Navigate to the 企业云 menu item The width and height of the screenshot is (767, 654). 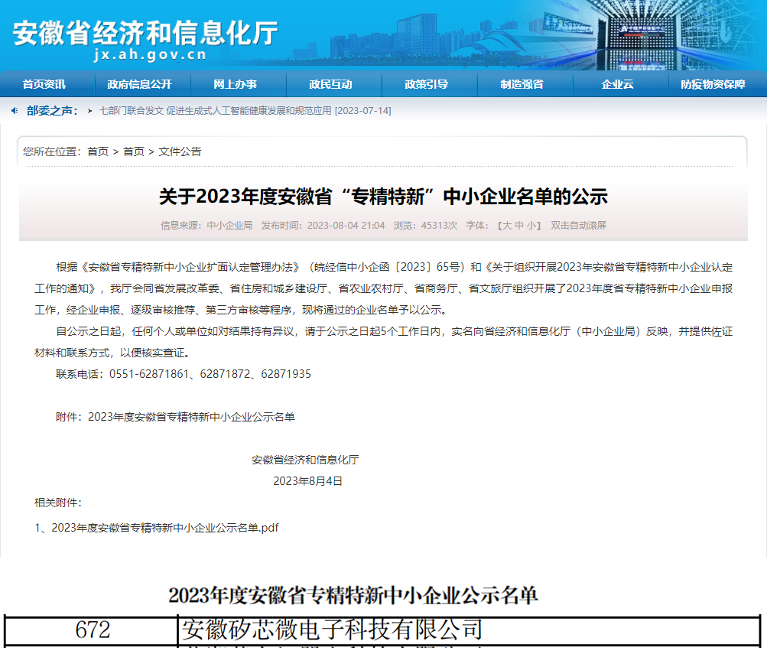tap(617, 84)
